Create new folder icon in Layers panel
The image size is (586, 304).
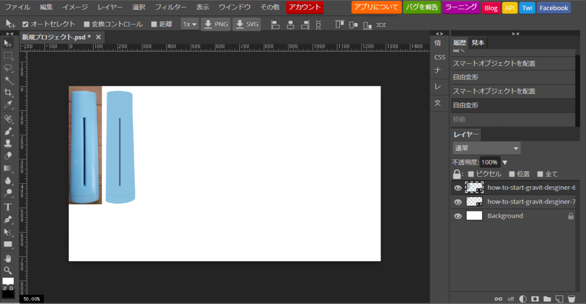click(547, 299)
